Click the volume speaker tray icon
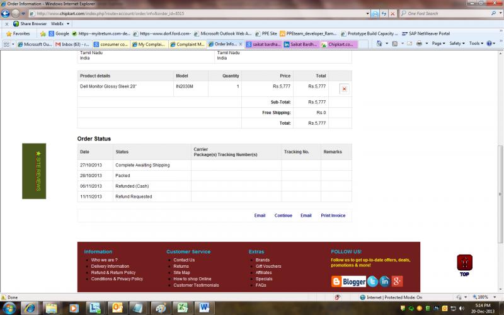The image size is (504, 315). (462, 308)
